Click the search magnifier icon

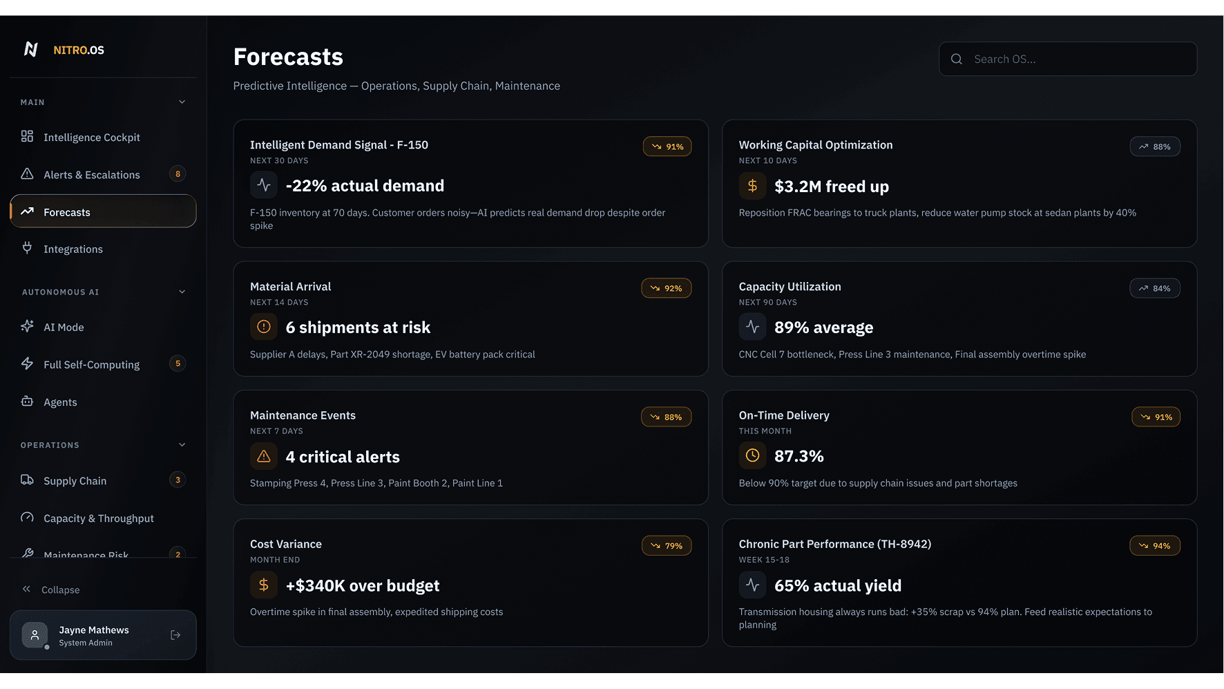[x=957, y=59]
